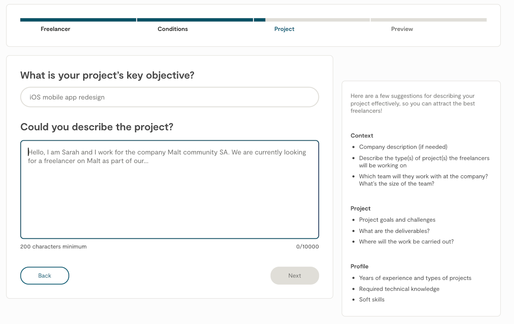Click the Conditions progress bar segment
514x324 pixels.
point(195,20)
